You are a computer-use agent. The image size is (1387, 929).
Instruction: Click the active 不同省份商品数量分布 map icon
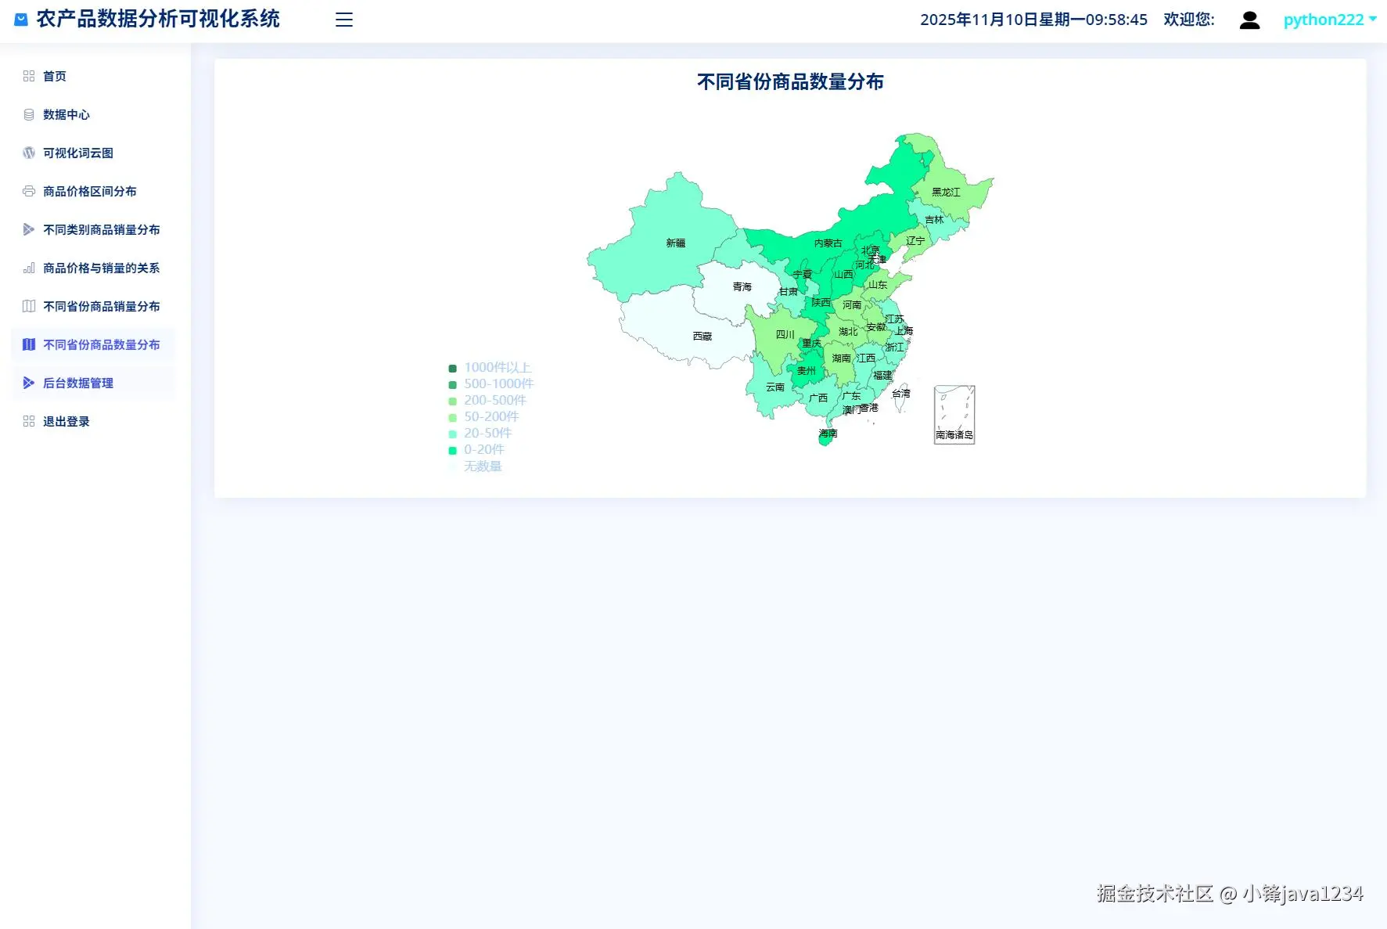pos(29,344)
